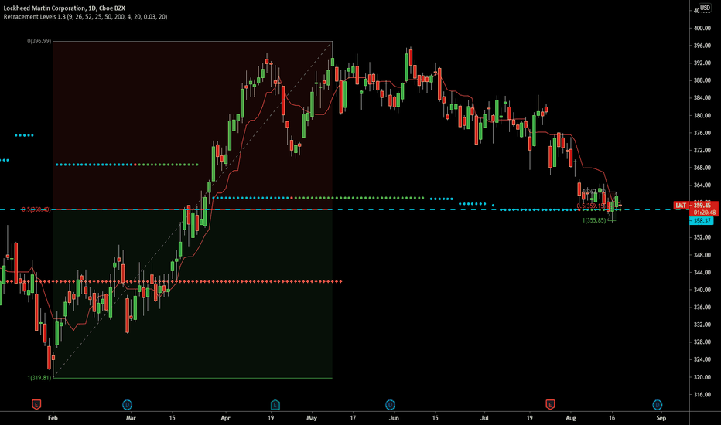721x425 pixels.
Task: Select the Retracement Levels 1.3 indicator legend
Action: point(85,16)
